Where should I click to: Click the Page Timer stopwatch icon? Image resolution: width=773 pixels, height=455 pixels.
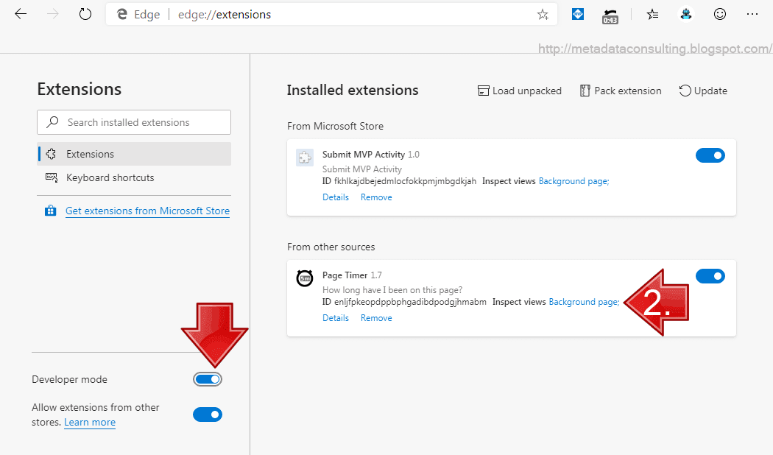tap(305, 278)
